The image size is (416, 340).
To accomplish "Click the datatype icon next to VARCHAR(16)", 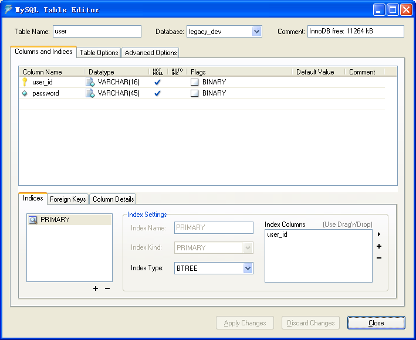I will click(x=90, y=82).
